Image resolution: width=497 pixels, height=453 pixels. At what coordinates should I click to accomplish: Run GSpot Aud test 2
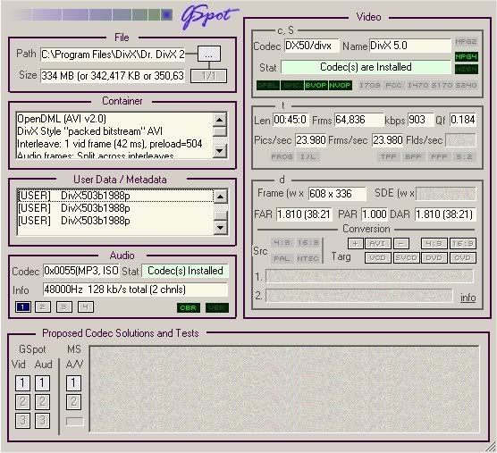[42, 402]
